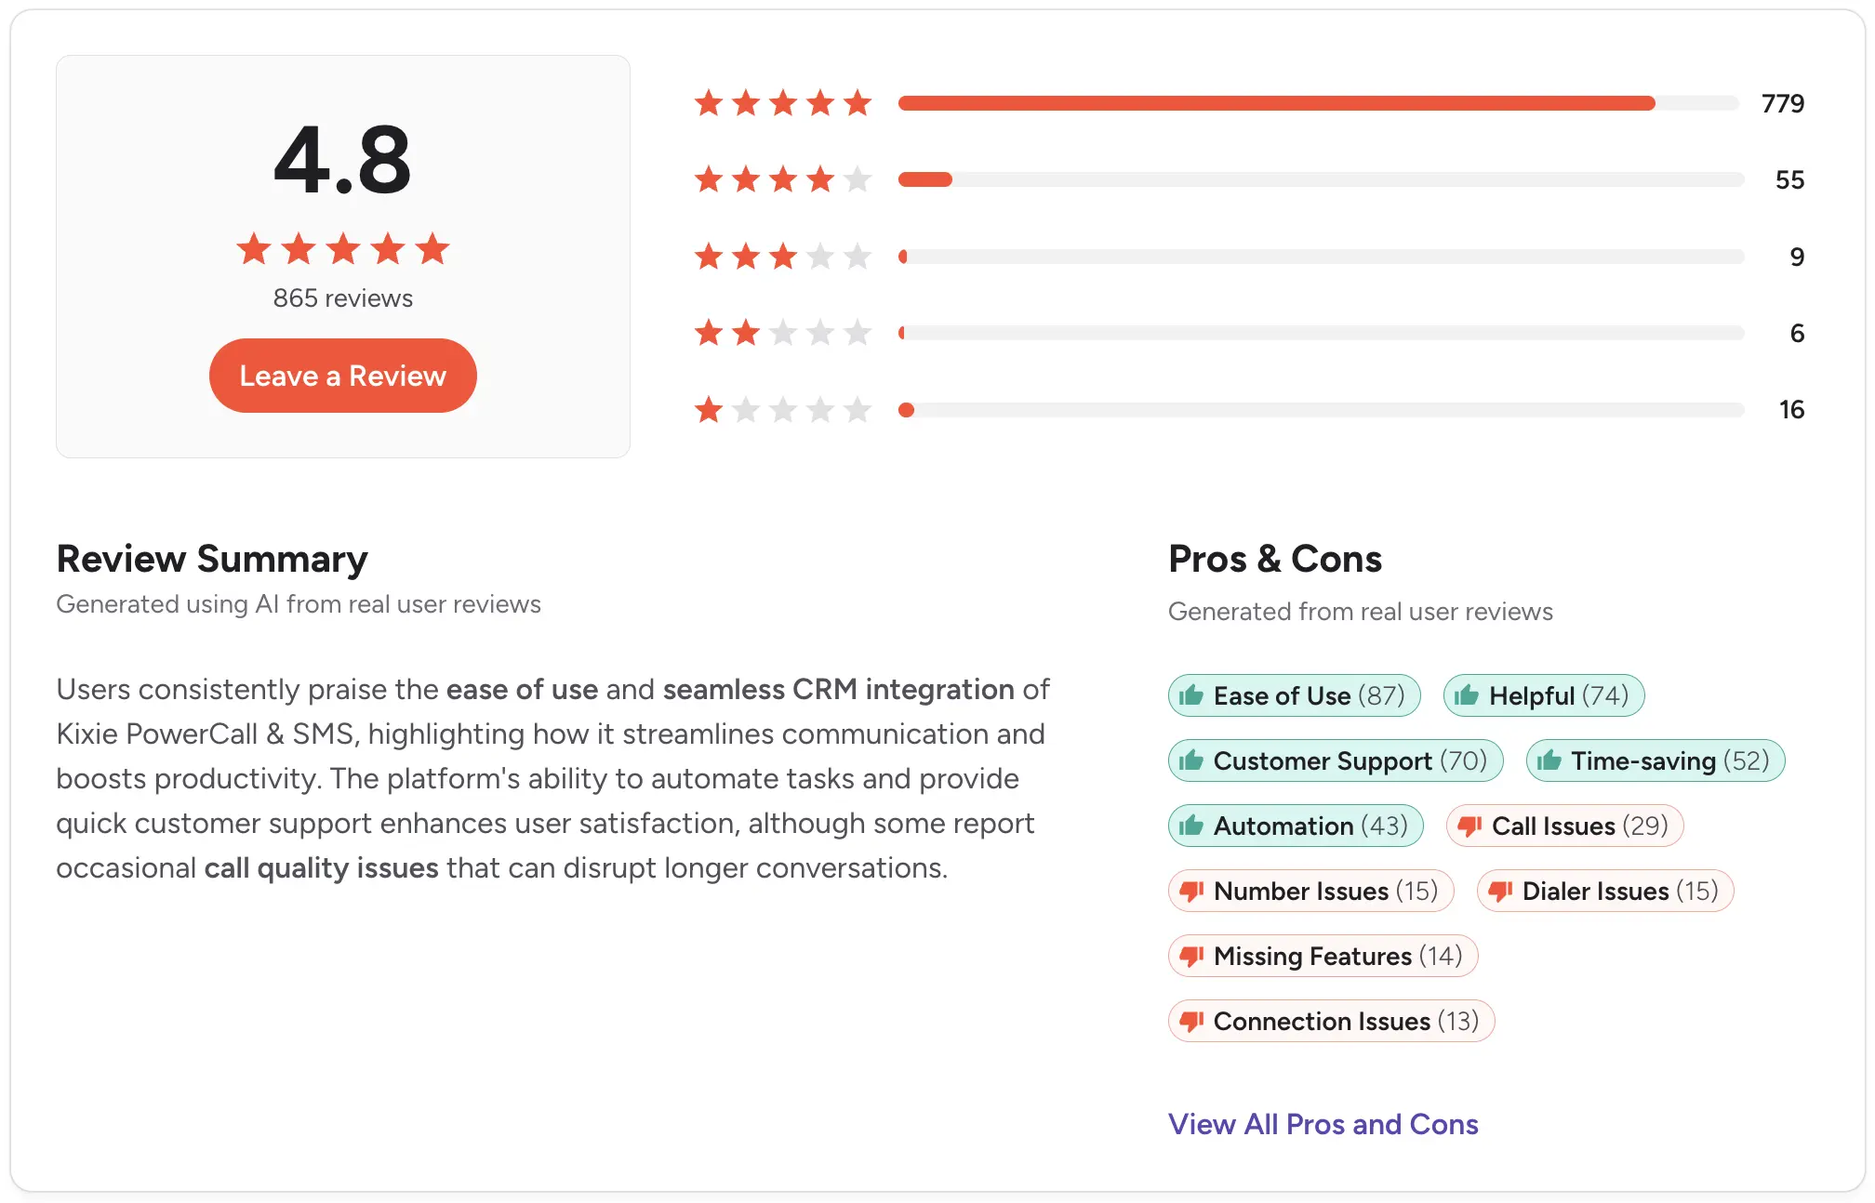
Task: Click the 779 five-star review count
Action: [x=1783, y=103]
